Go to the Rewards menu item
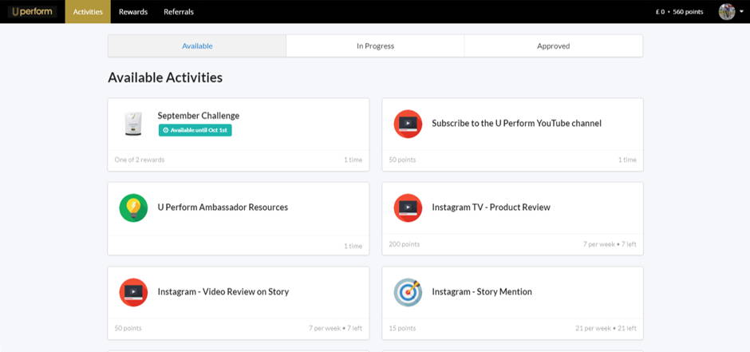750x352 pixels. pyautogui.click(x=133, y=11)
